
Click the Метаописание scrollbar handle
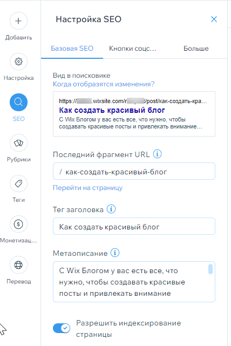coord(210,269)
